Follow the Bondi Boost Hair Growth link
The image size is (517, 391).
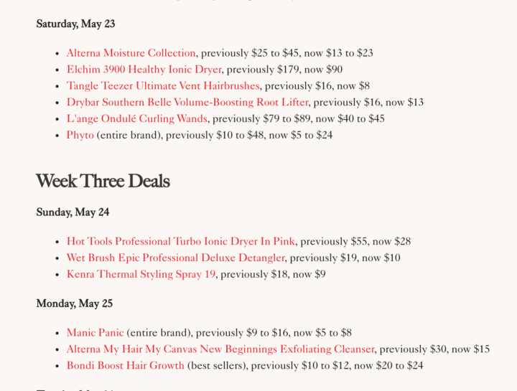click(x=125, y=366)
